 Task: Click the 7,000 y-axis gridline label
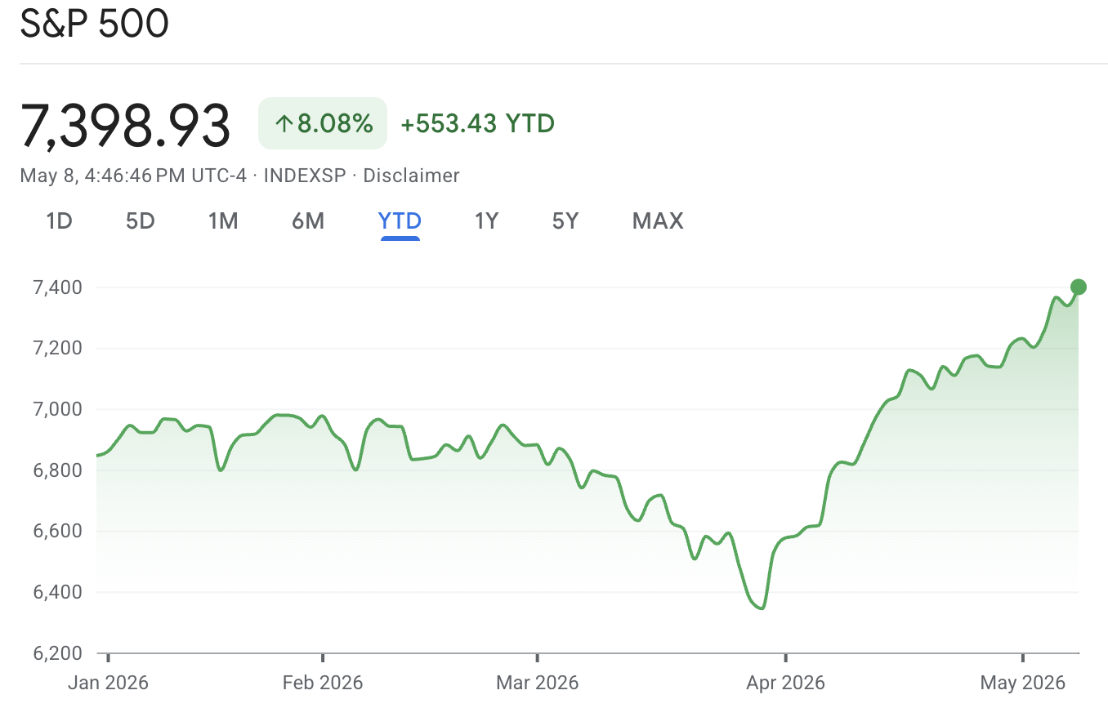tap(58, 409)
